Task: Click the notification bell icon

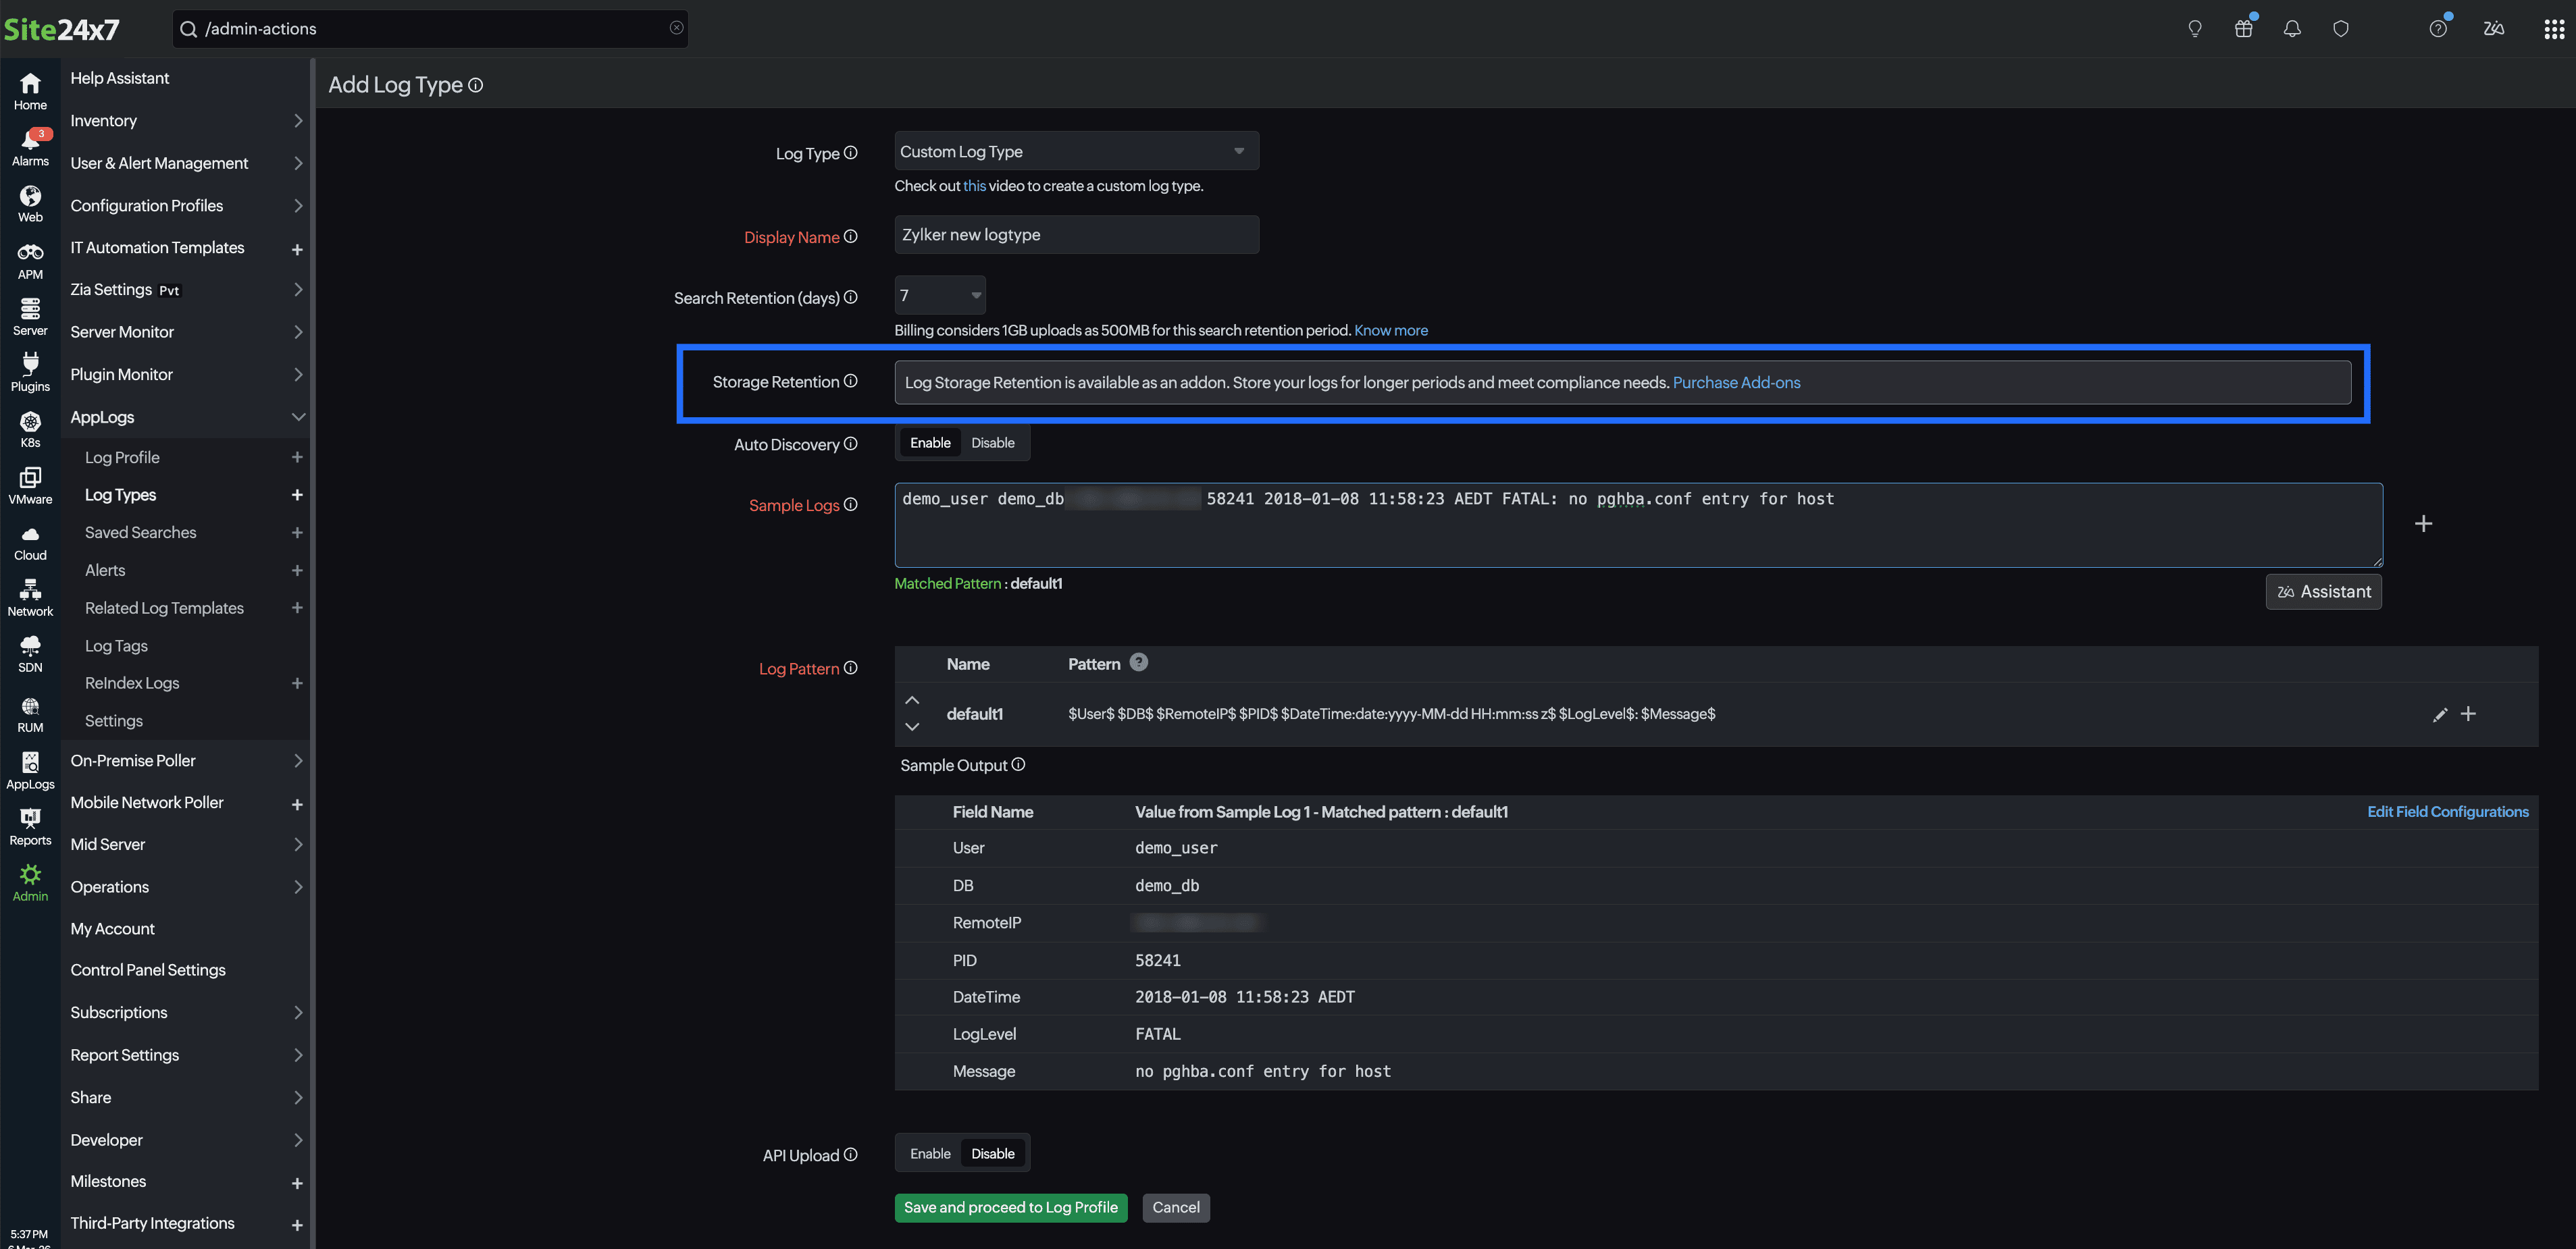Action: coord(2292,29)
